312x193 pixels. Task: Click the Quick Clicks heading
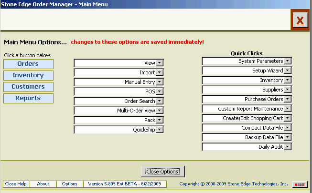247,53
